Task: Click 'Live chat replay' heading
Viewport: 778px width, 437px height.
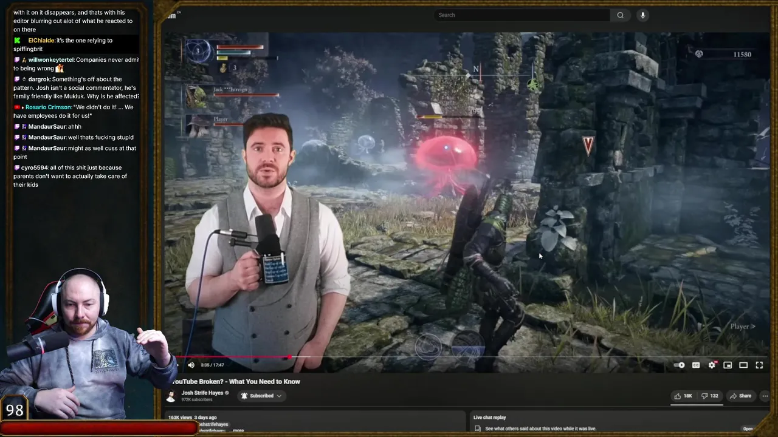Action: [x=489, y=418]
